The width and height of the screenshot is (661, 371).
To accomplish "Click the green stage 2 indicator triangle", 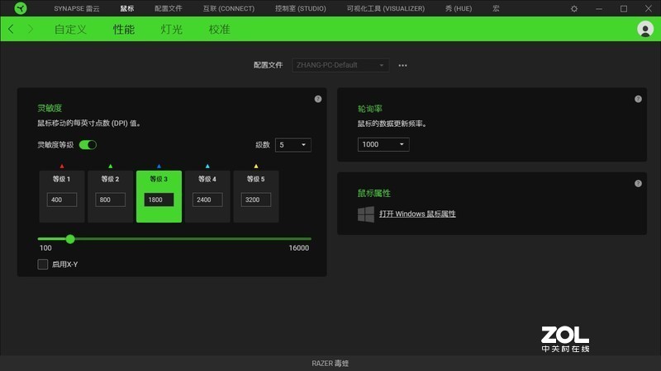I will (x=111, y=167).
